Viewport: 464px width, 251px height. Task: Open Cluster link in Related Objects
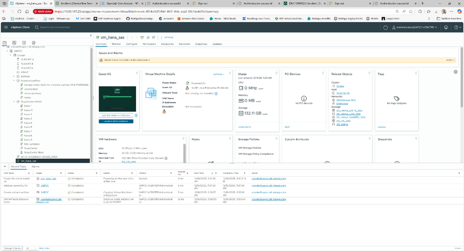coord(340,86)
